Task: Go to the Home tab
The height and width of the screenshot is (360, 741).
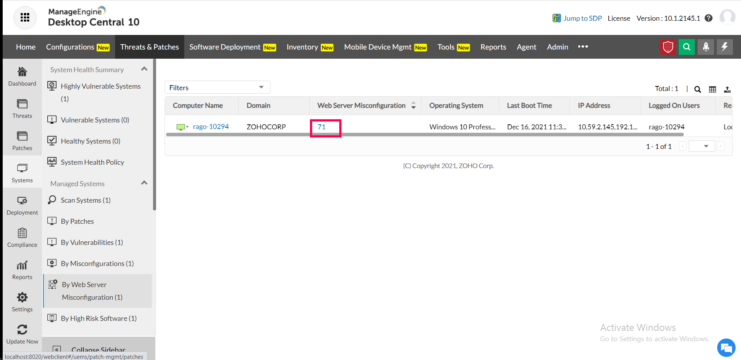Action: pyautogui.click(x=26, y=47)
